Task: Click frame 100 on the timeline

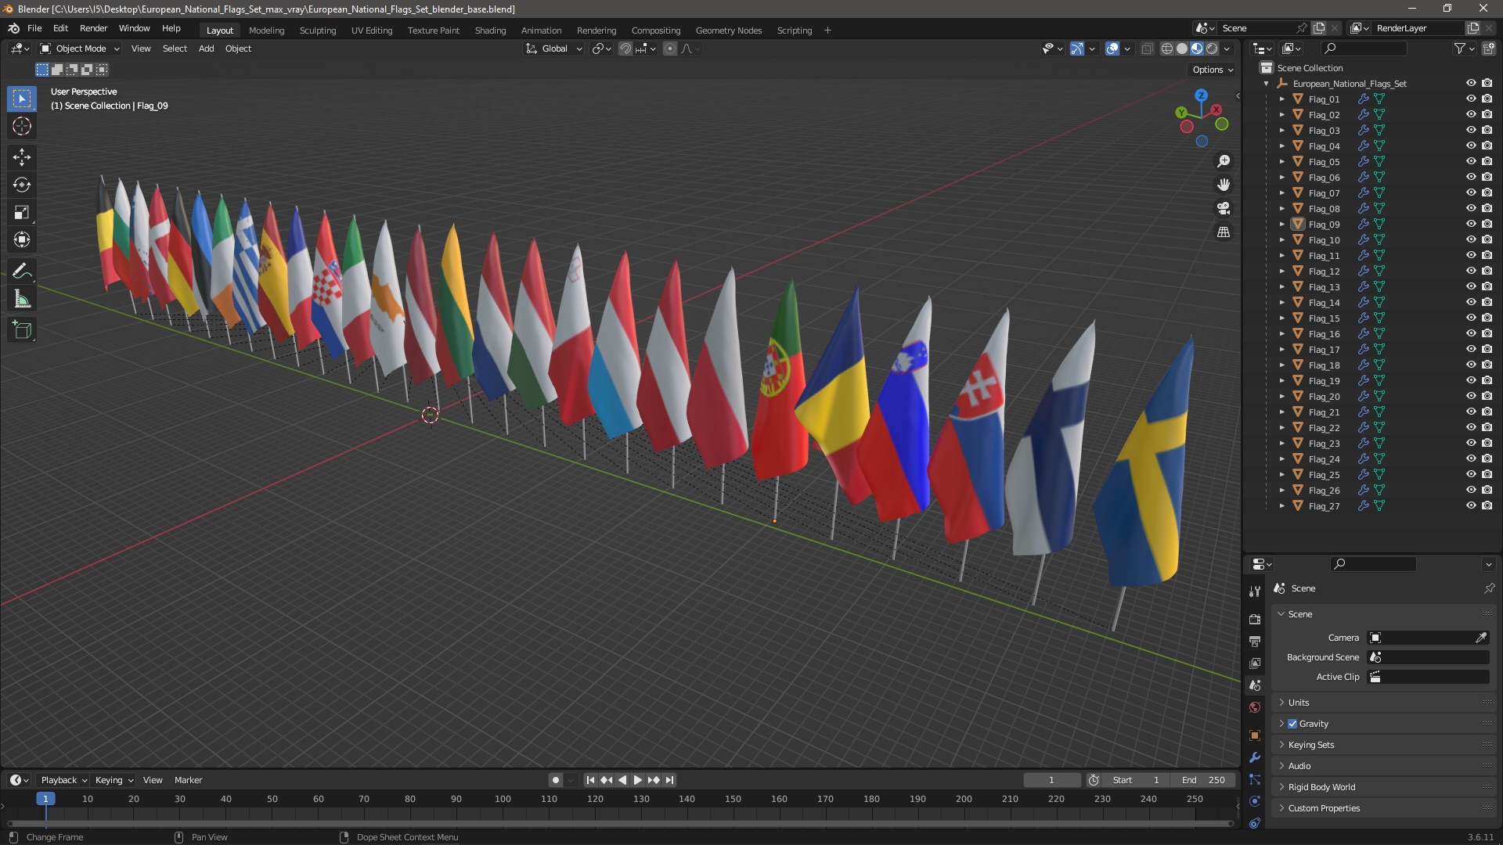Action: point(503,799)
